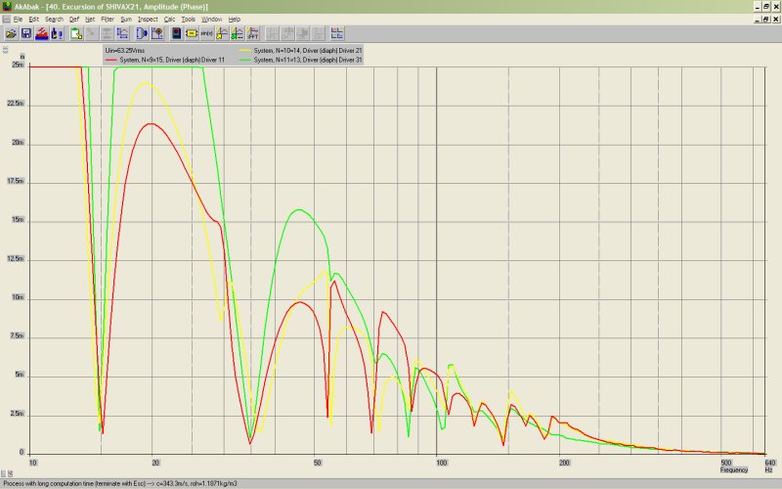Click the clipboard icon in toolbar
782x489 pixels.
pyautogui.click(x=75, y=33)
